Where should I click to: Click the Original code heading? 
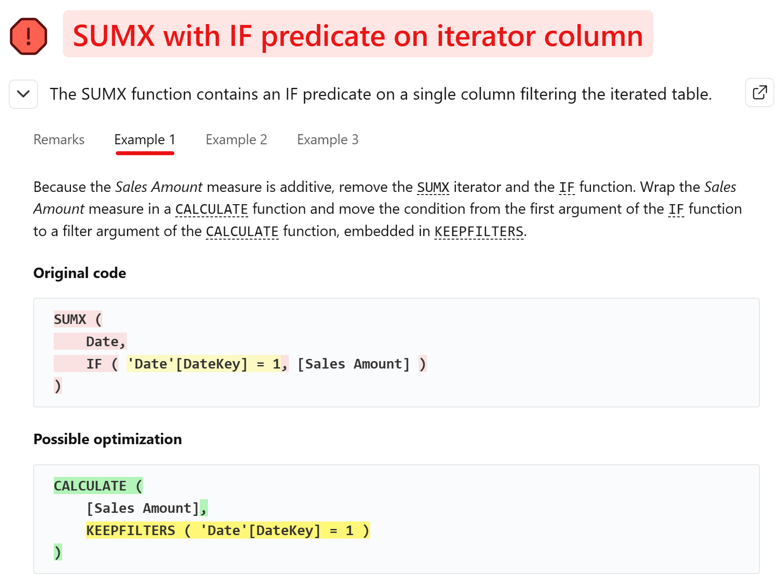click(80, 273)
